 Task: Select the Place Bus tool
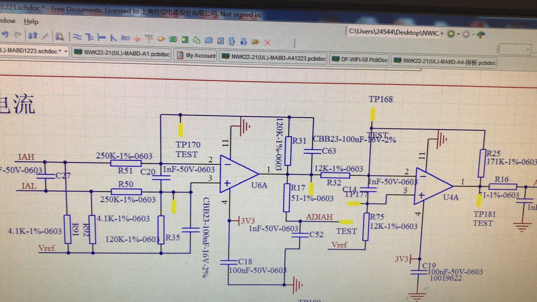tap(89, 37)
